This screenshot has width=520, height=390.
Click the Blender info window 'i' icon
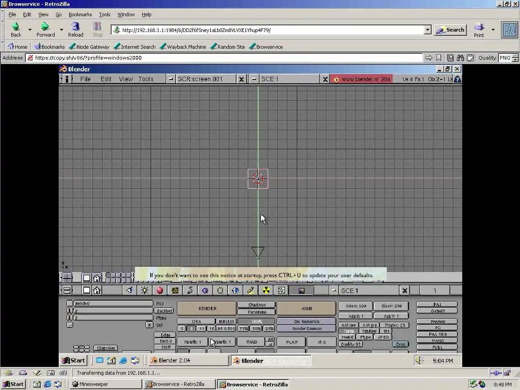click(67, 79)
